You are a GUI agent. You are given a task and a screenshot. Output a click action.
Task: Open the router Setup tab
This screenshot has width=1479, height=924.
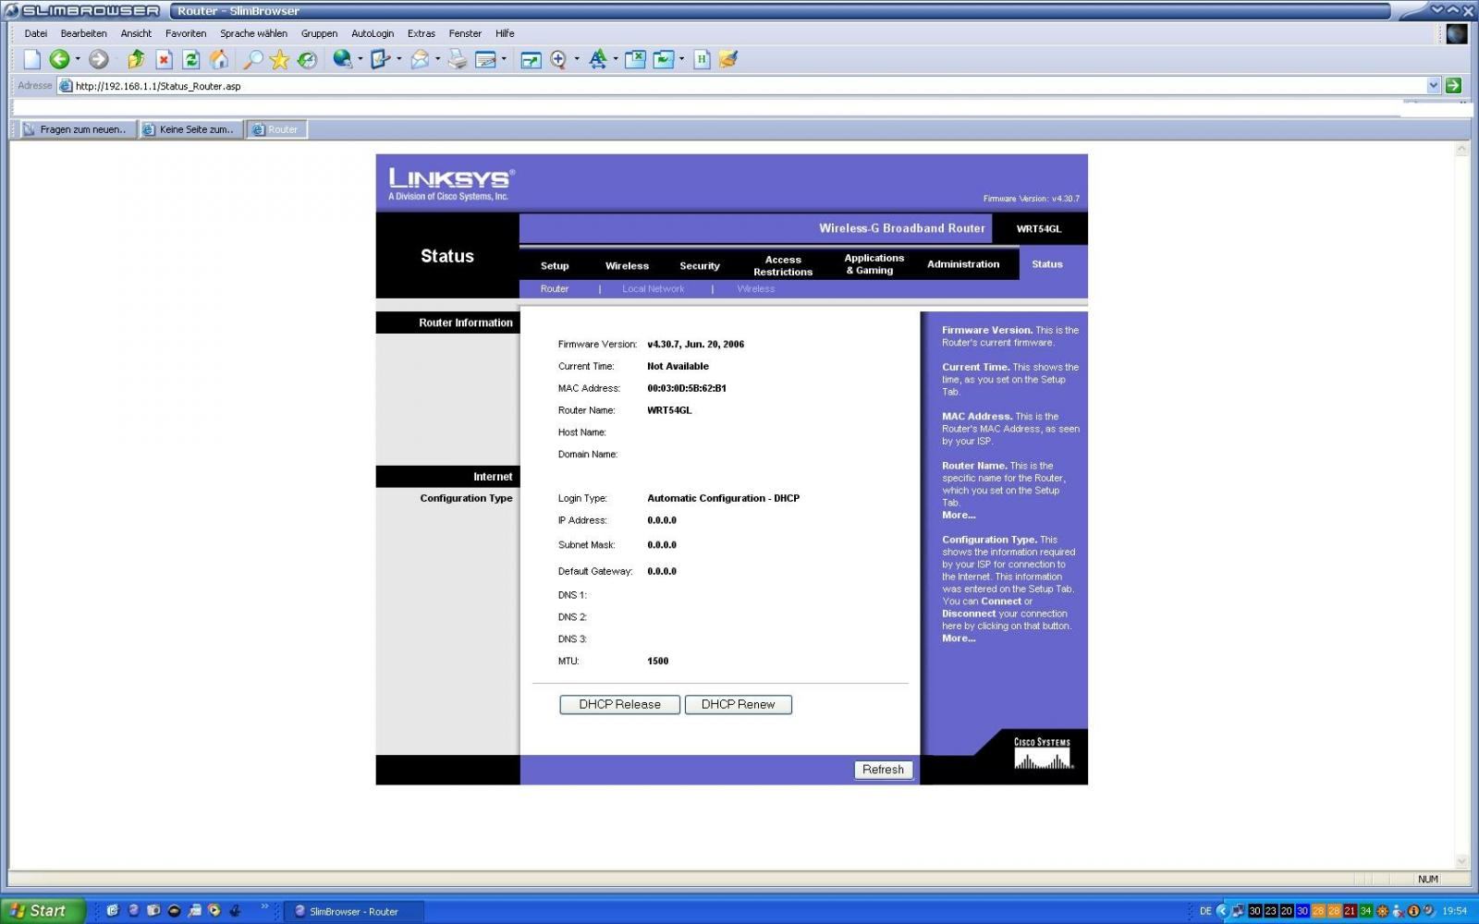coord(555,265)
